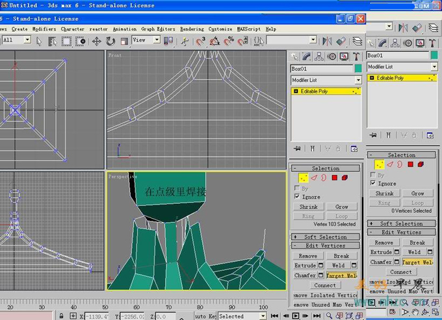Click the left panel Box01 color swatch
The height and width of the screenshot is (320, 442).
pyautogui.click(x=357, y=68)
